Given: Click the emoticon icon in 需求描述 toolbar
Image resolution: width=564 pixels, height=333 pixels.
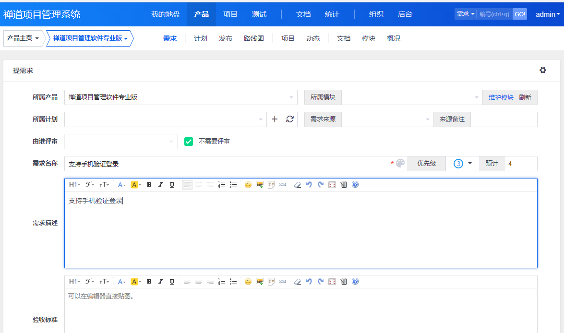Looking at the screenshot, I should coord(248,185).
